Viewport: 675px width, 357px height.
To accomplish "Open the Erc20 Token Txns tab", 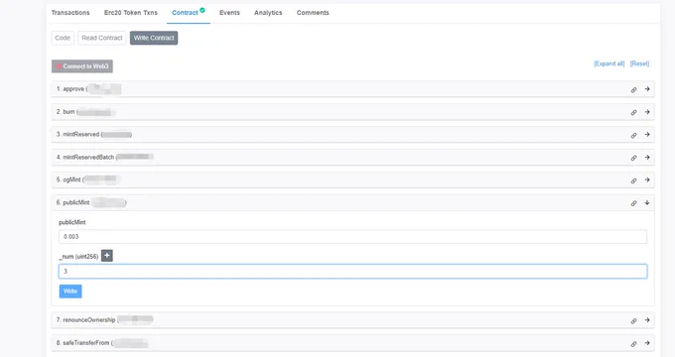I will (x=131, y=13).
